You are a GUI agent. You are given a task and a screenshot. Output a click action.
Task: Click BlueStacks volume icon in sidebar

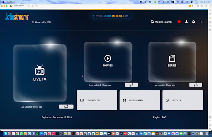210,14
